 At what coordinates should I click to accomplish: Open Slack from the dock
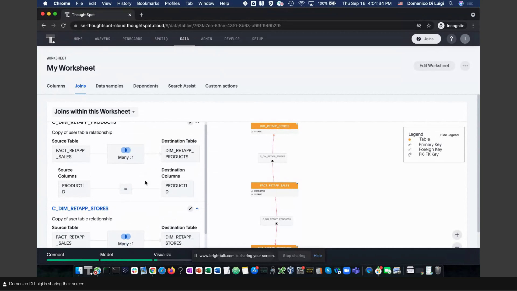click(x=134, y=271)
